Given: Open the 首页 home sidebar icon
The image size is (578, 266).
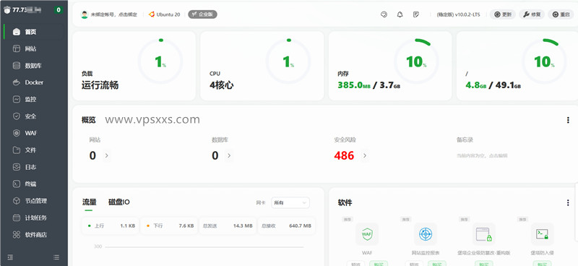Looking at the screenshot, I should point(16,32).
